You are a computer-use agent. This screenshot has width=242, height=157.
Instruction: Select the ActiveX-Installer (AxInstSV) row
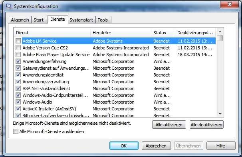tap(115, 109)
